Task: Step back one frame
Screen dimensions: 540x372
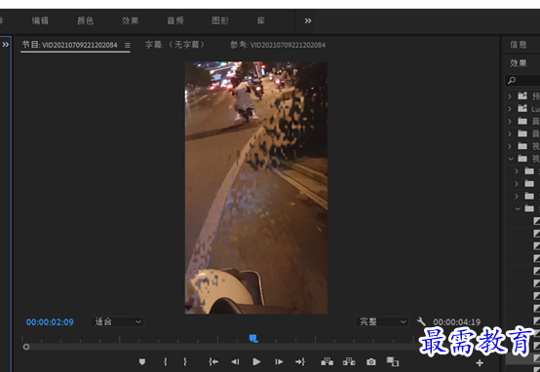Action: [235, 361]
